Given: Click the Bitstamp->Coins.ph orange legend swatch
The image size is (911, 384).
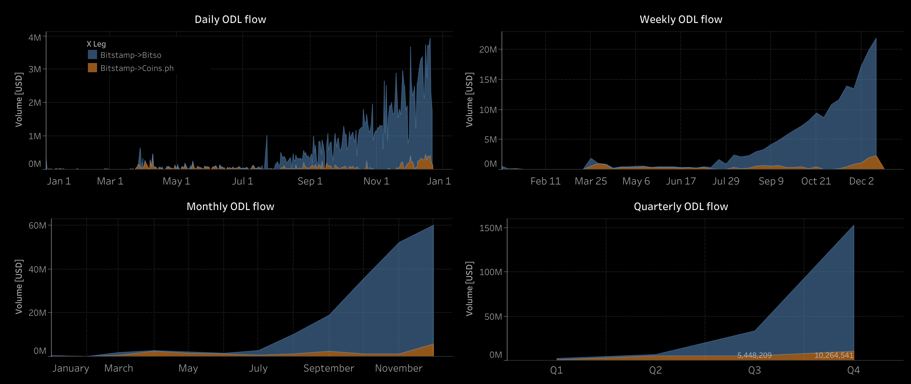Looking at the screenshot, I should coord(92,68).
